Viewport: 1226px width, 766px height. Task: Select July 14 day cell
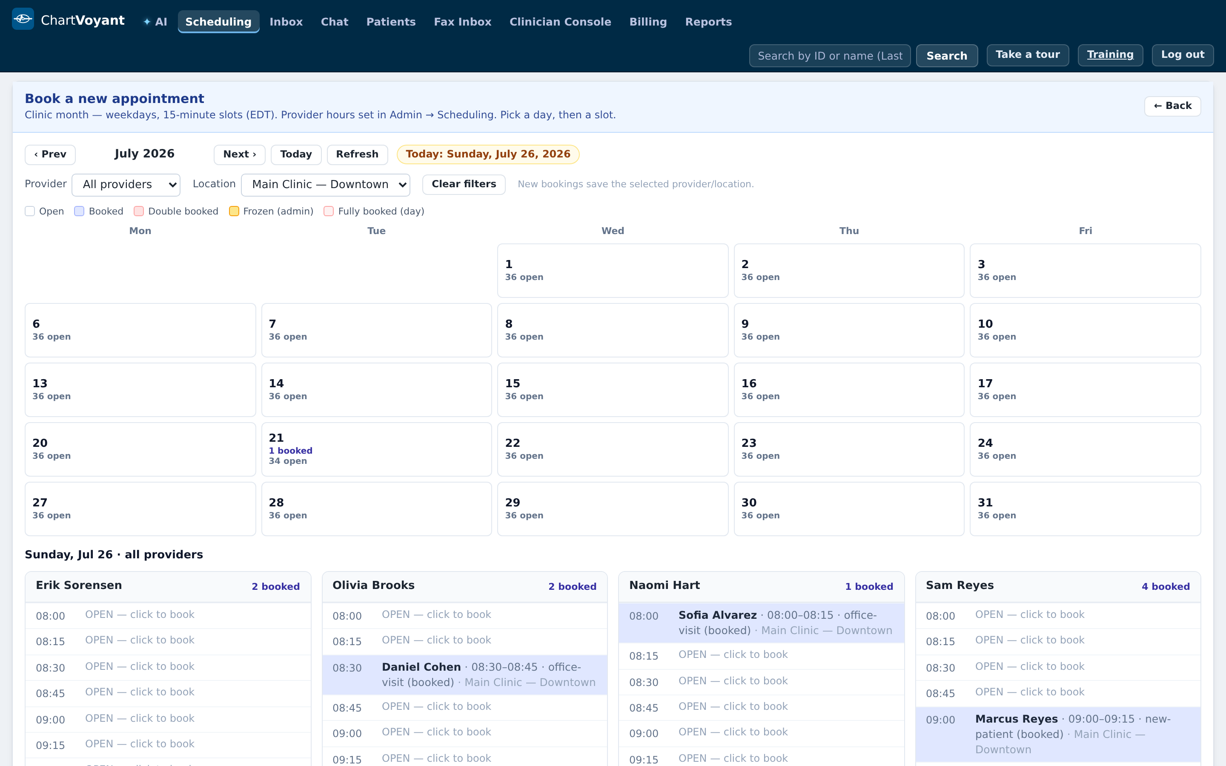tap(376, 389)
